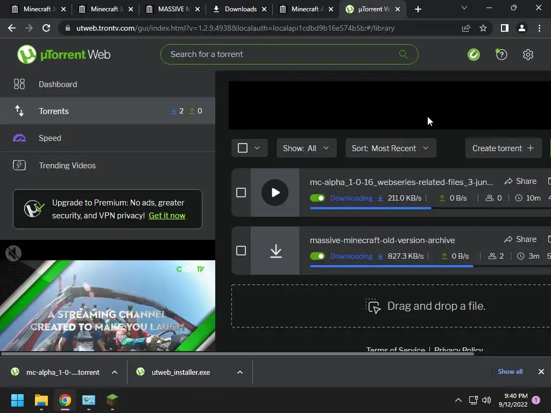Viewport: 551px width, 413px height.
Task: Click the Get it now premium link
Action: 167,216
